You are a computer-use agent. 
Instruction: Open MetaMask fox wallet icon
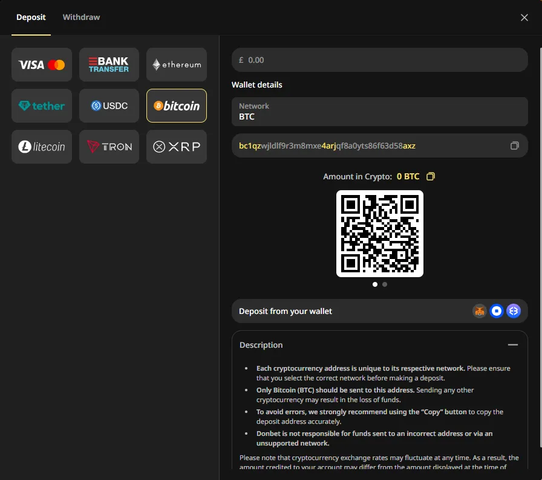480,311
